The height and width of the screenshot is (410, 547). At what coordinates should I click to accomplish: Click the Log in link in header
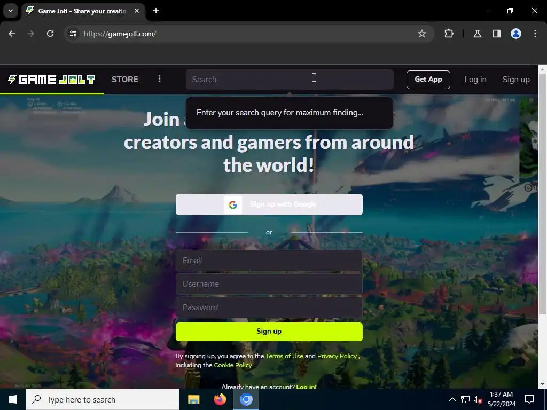[475, 80]
